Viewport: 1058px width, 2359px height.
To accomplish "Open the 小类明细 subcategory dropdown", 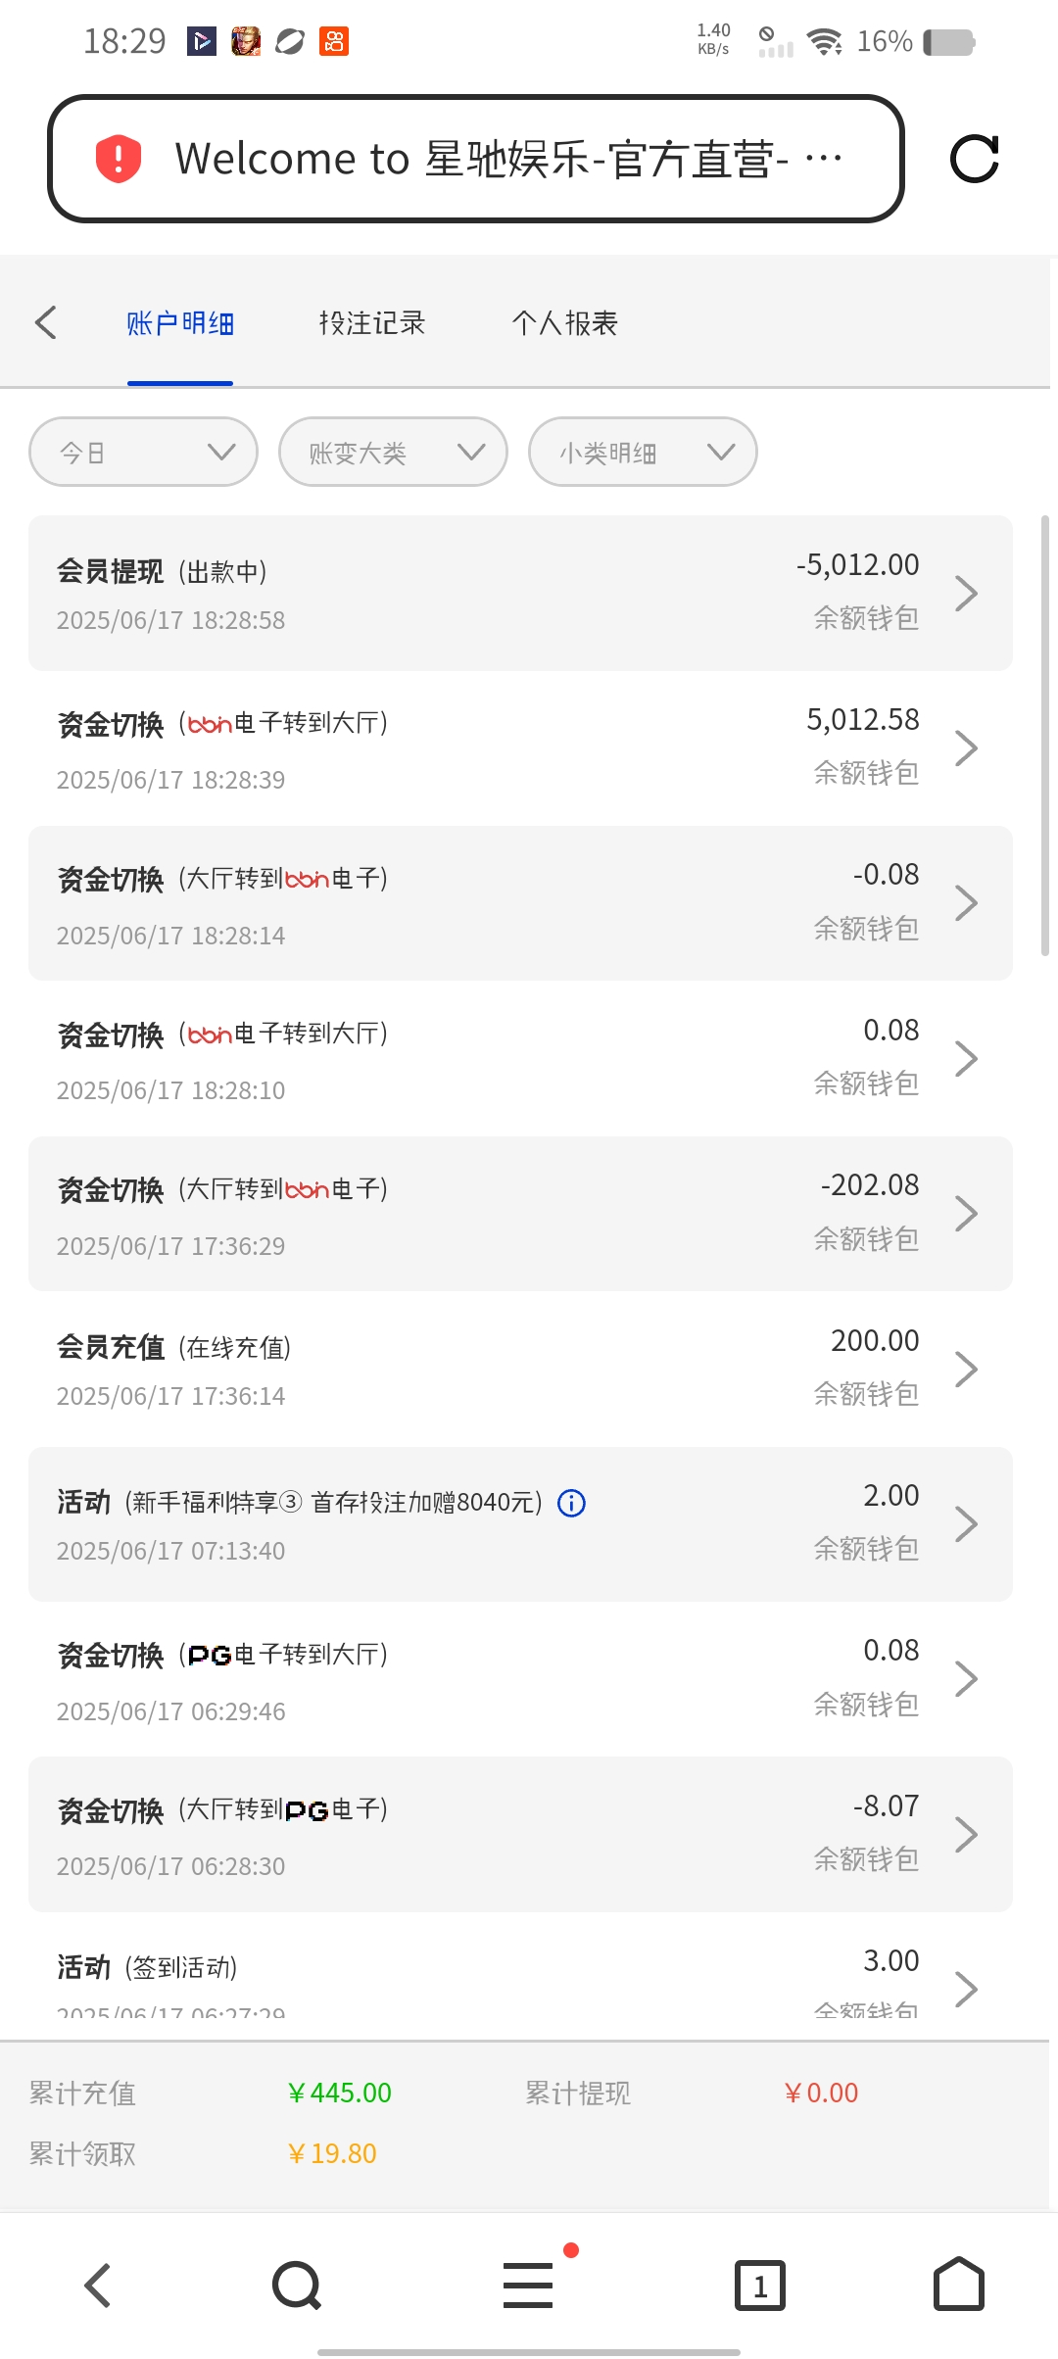I will click(643, 452).
